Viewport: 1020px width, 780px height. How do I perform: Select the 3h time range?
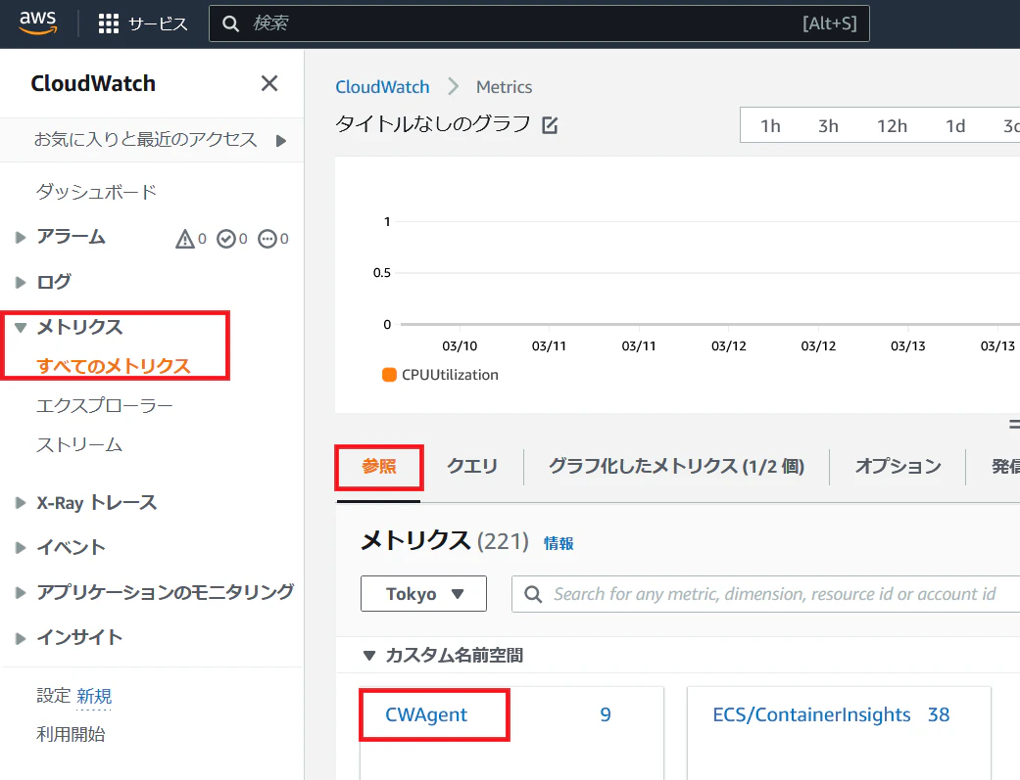[828, 125]
